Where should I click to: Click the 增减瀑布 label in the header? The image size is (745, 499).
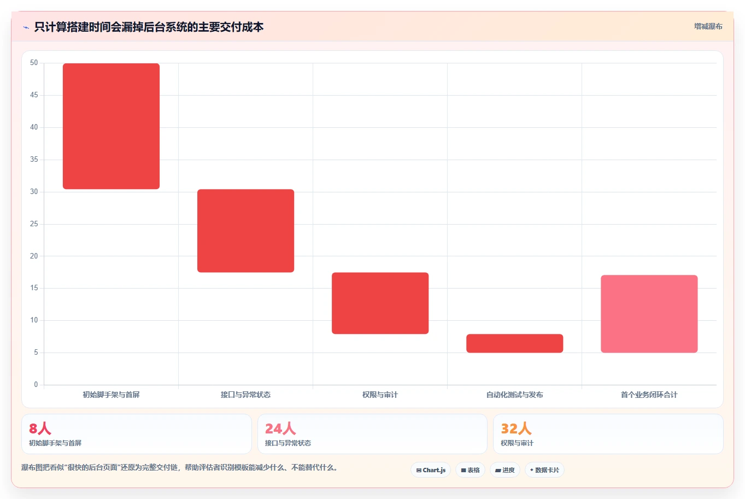pyautogui.click(x=708, y=26)
